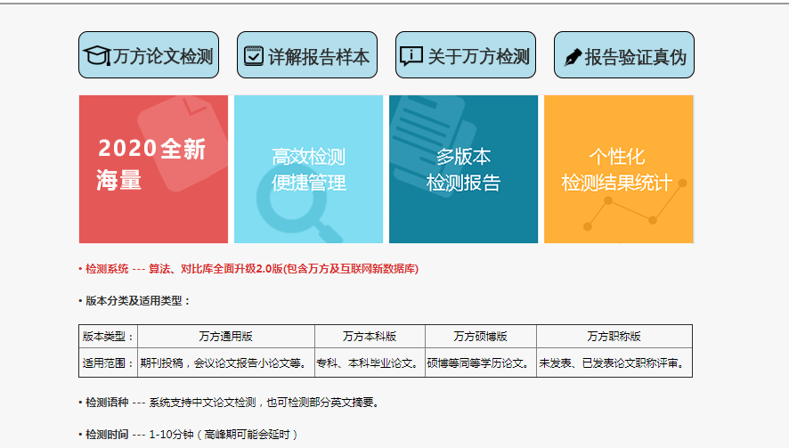The image size is (789, 448).
Task: Open the 详解报告样本 button
Action: point(307,55)
